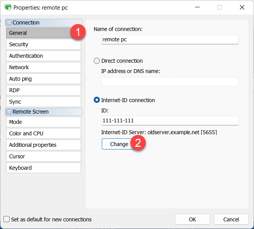Image resolution: width=254 pixels, height=229 pixels.
Task: Open the Network settings page
Action: (x=43, y=67)
